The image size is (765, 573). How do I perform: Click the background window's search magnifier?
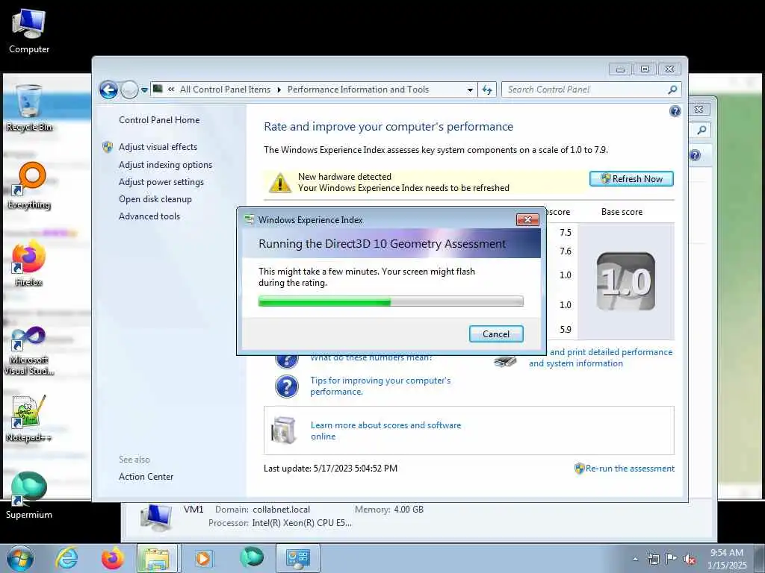click(701, 130)
